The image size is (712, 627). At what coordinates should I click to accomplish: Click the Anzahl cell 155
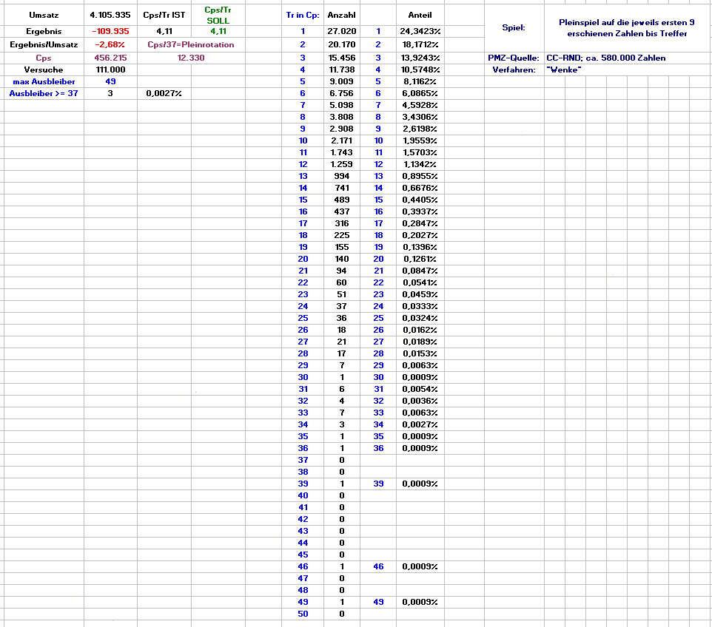pos(341,247)
